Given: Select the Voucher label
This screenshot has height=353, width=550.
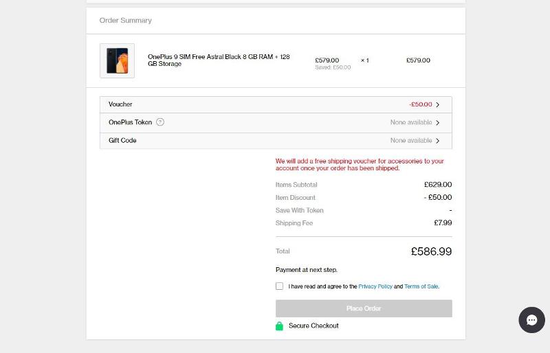Looking at the screenshot, I should click(120, 104).
